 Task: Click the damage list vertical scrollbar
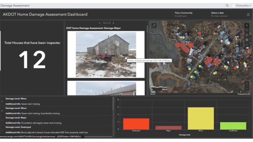pos(113,104)
